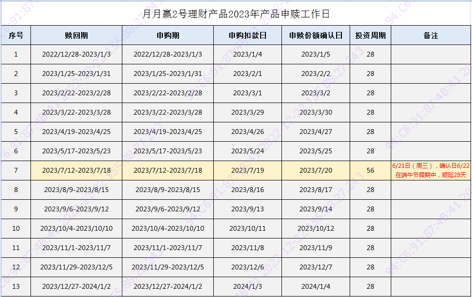
Task: Select the 投资周期 column header
Action: pyautogui.click(x=370, y=35)
